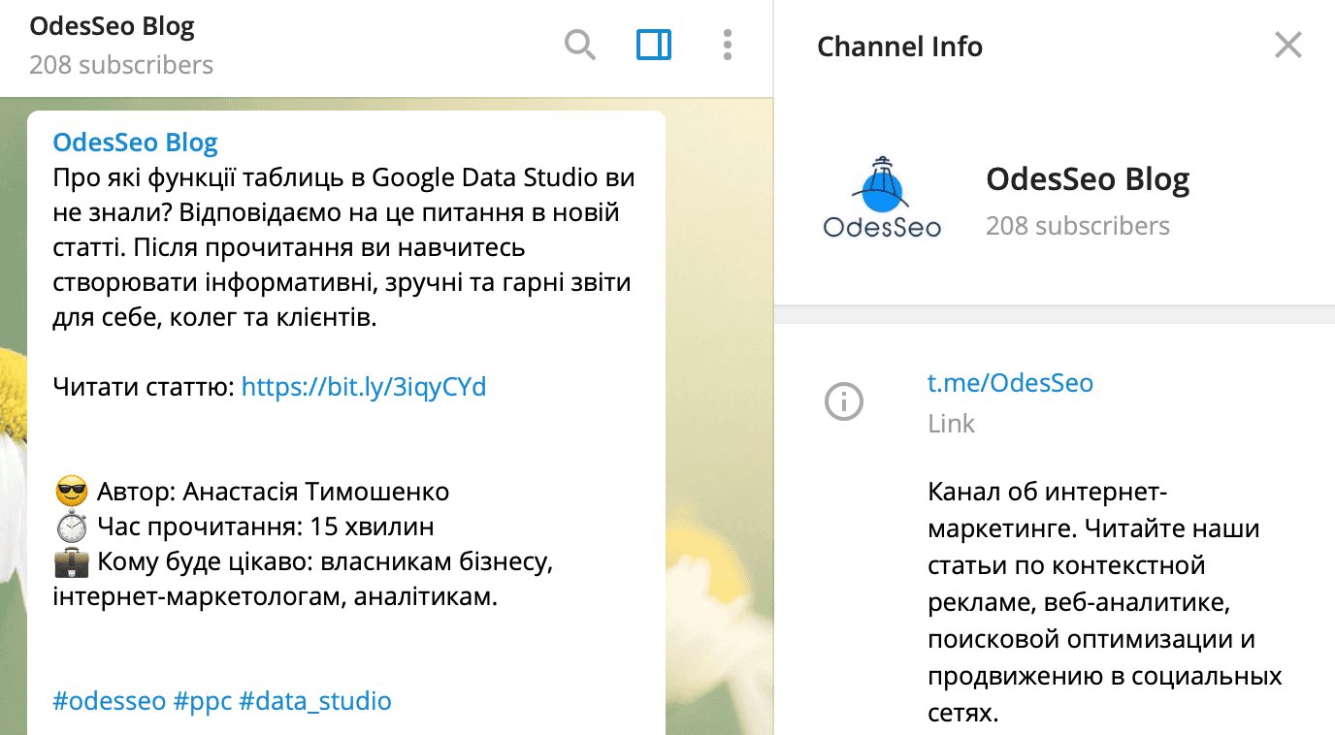This screenshot has width=1335, height=735.
Task: Click the 208 subscribers text under the header title
Action: click(x=120, y=65)
